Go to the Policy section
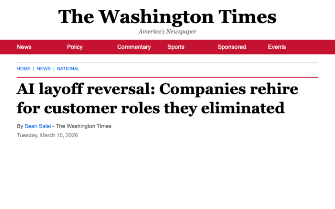 pos(75,47)
